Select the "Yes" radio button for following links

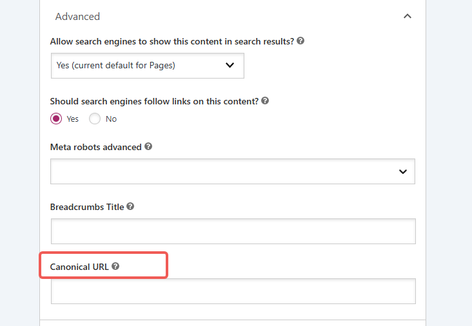click(56, 119)
